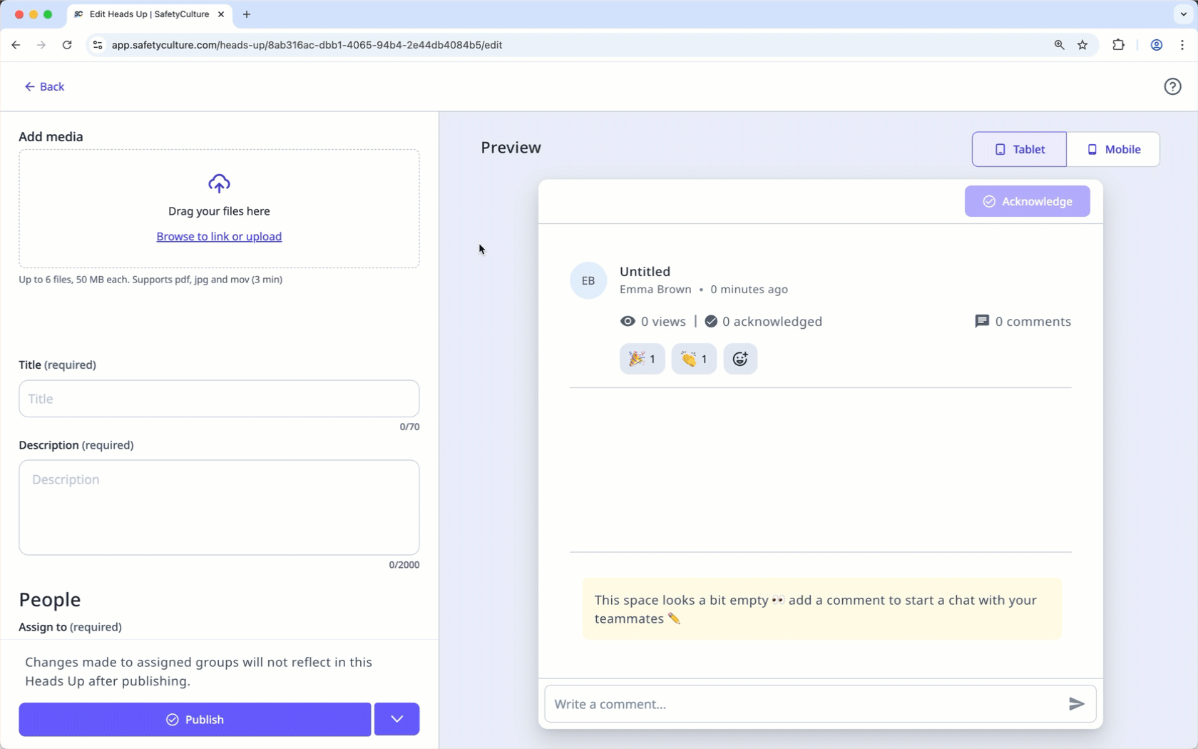The width and height of the screenshot is (1198, 749).
Task: Click the EB avatar in preview
Action: (x=588, y=280)
